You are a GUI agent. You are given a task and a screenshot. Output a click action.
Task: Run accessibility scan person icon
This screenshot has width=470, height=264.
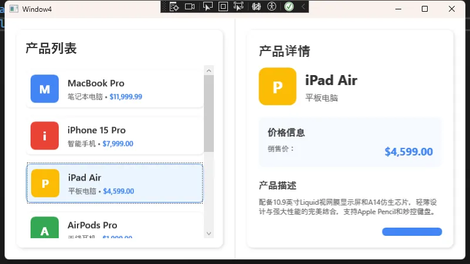click(x=271, y=6)
